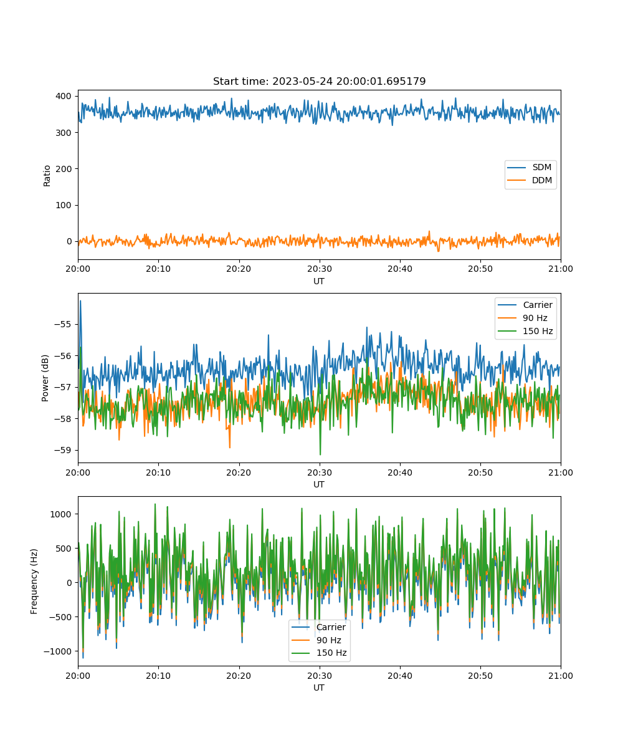Click the UT x-axis label under the top plot

point(319,281)
